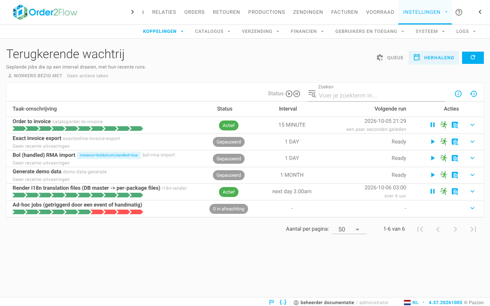Start the Exact invoice export job
Screen dimensions: 490x306
(x=433, y=142)
